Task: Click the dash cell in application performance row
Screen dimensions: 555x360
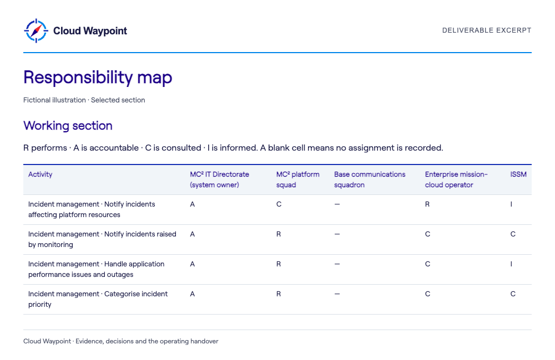Action: 337,264
